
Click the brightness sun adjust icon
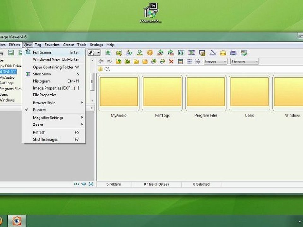click(x=150, y=53)
